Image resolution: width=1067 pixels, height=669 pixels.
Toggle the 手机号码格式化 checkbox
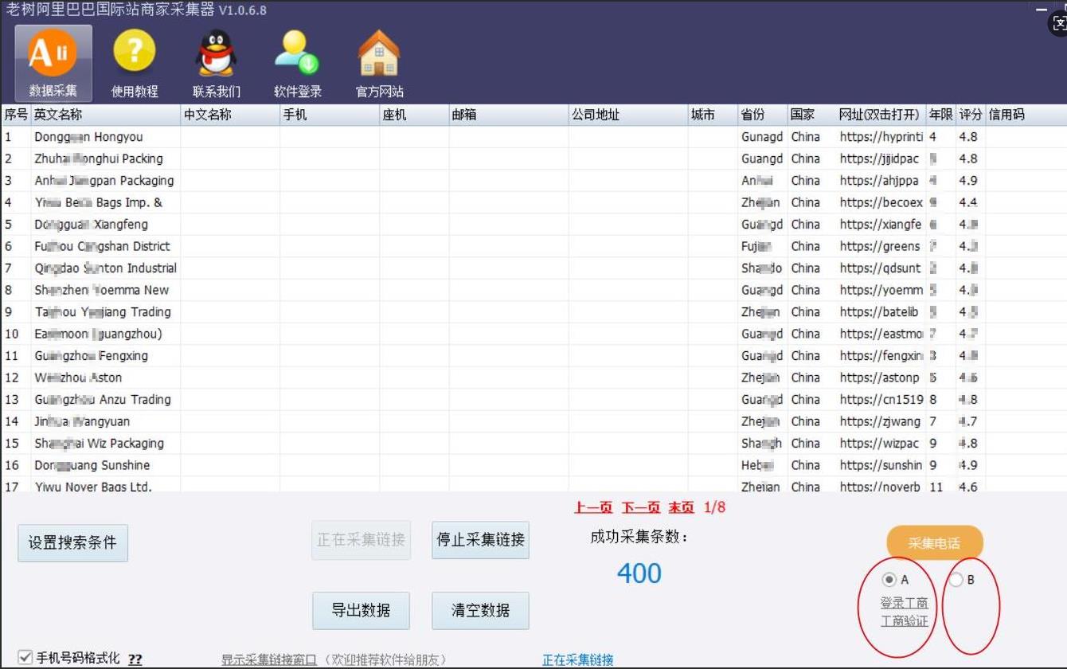(x=25, y=658)
